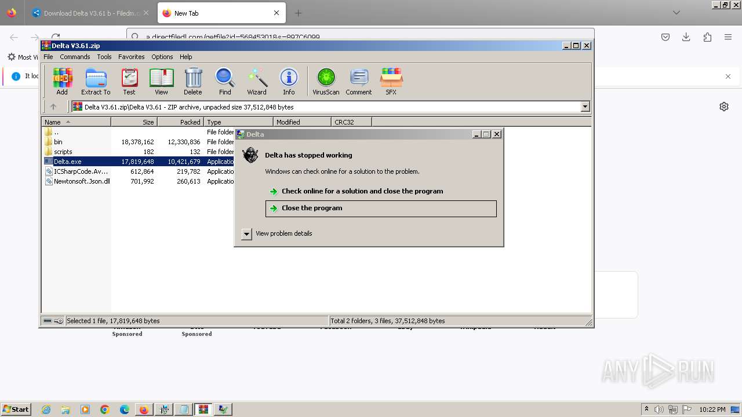Switch to the New Tab browser tab
Viewport: 742px width, 417px height.
coord(220,13)
